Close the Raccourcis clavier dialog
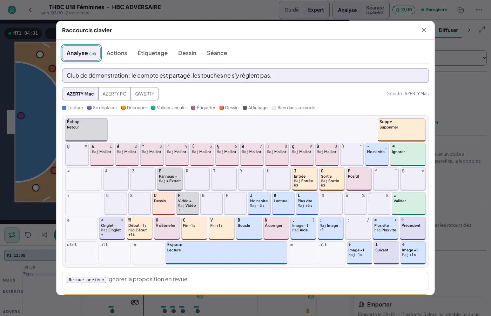 [x=424, y=30]
